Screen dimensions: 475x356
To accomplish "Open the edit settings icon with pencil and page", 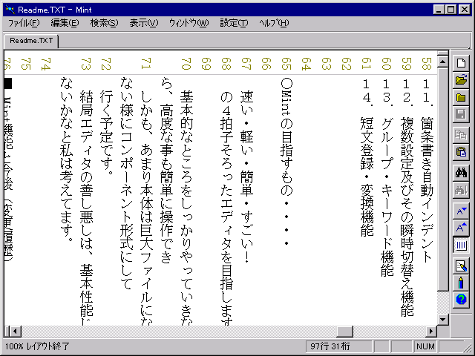I will [x=461, y=266].
